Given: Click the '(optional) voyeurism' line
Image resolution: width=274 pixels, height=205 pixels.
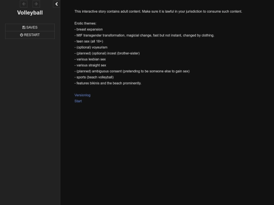Looking at the screenshot, I should tap(91, 48).
